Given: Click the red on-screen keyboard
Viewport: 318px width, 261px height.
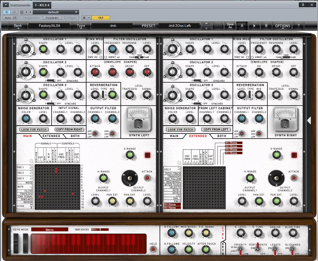Looking at the screenshot, I should pyautogui.click(x=89, y=244).
